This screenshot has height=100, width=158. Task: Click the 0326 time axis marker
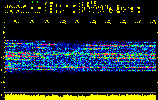click(x=93, y=22)
